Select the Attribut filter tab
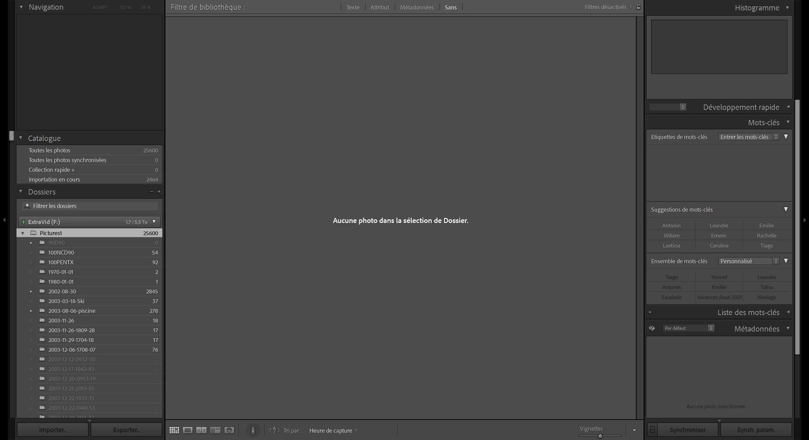Screen dimensions: 809x440 coord(379,7)
